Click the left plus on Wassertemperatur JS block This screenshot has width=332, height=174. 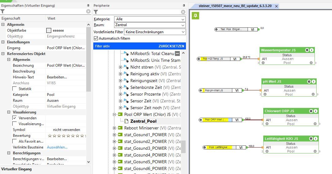pos(263,63)
